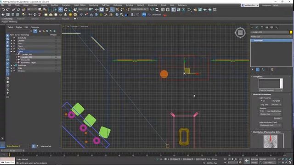Open the Modifiers menu
The width and height of the screenshot is (294, 165).
click(x=54, y=5)
